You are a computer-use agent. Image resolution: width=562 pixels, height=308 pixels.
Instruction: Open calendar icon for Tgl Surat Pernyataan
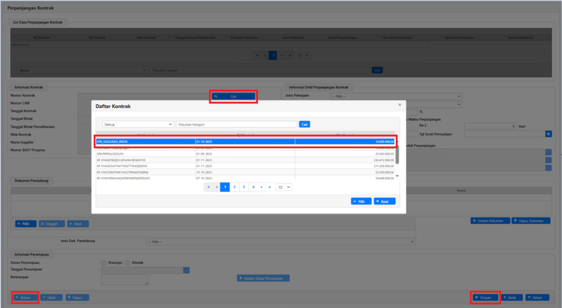tap(548, 134)
